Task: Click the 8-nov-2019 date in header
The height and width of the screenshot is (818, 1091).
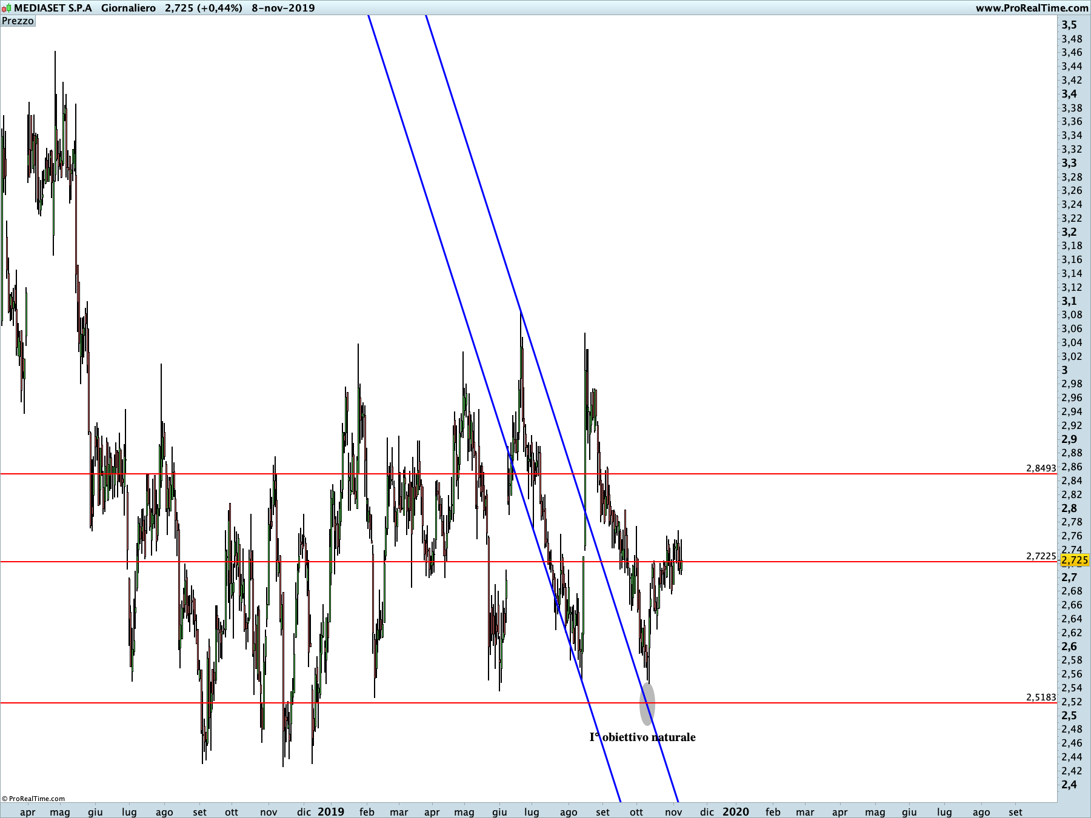Action: point(284,8)
